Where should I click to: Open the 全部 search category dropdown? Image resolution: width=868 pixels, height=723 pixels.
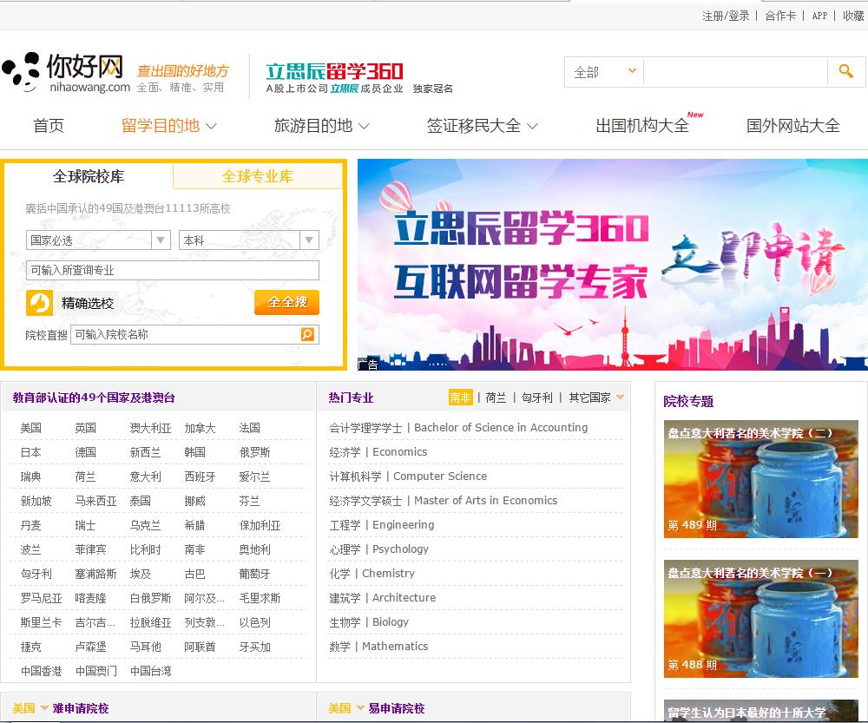(x=604, y=72)
